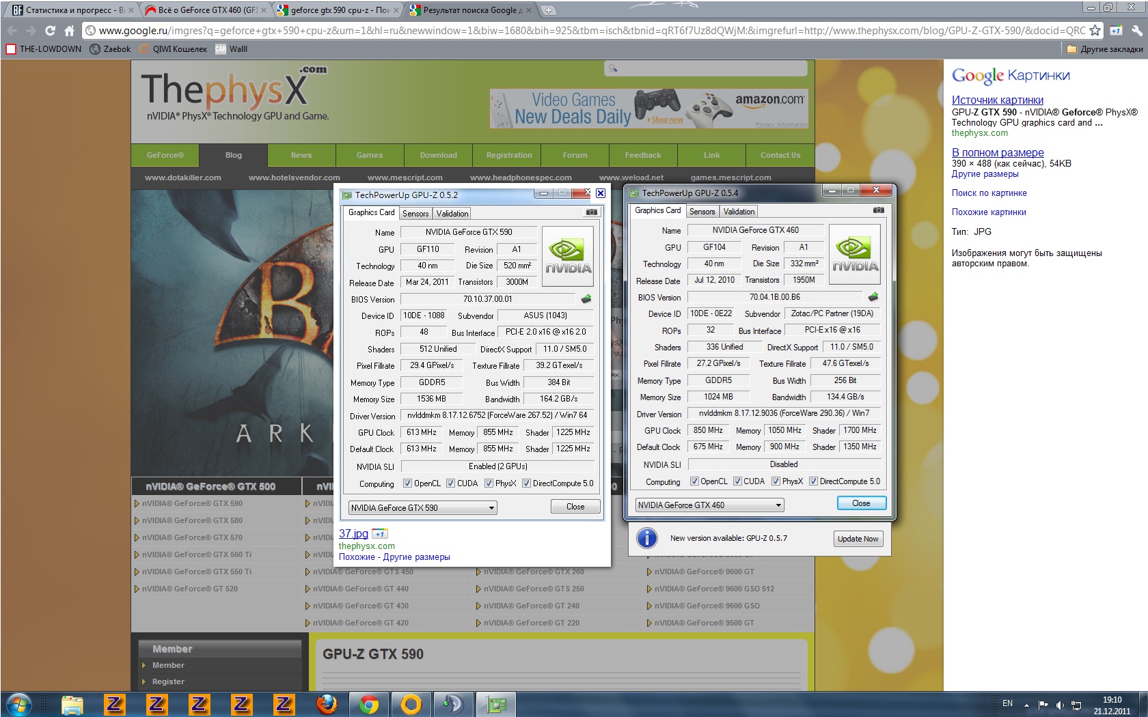Click the arrow beside Register in the Member panel
The height and width of the screenshot is (717, 1148).
[143, 681]
